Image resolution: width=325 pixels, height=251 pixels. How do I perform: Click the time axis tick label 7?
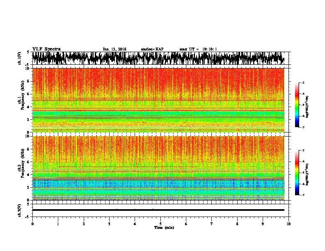point(212,224)
